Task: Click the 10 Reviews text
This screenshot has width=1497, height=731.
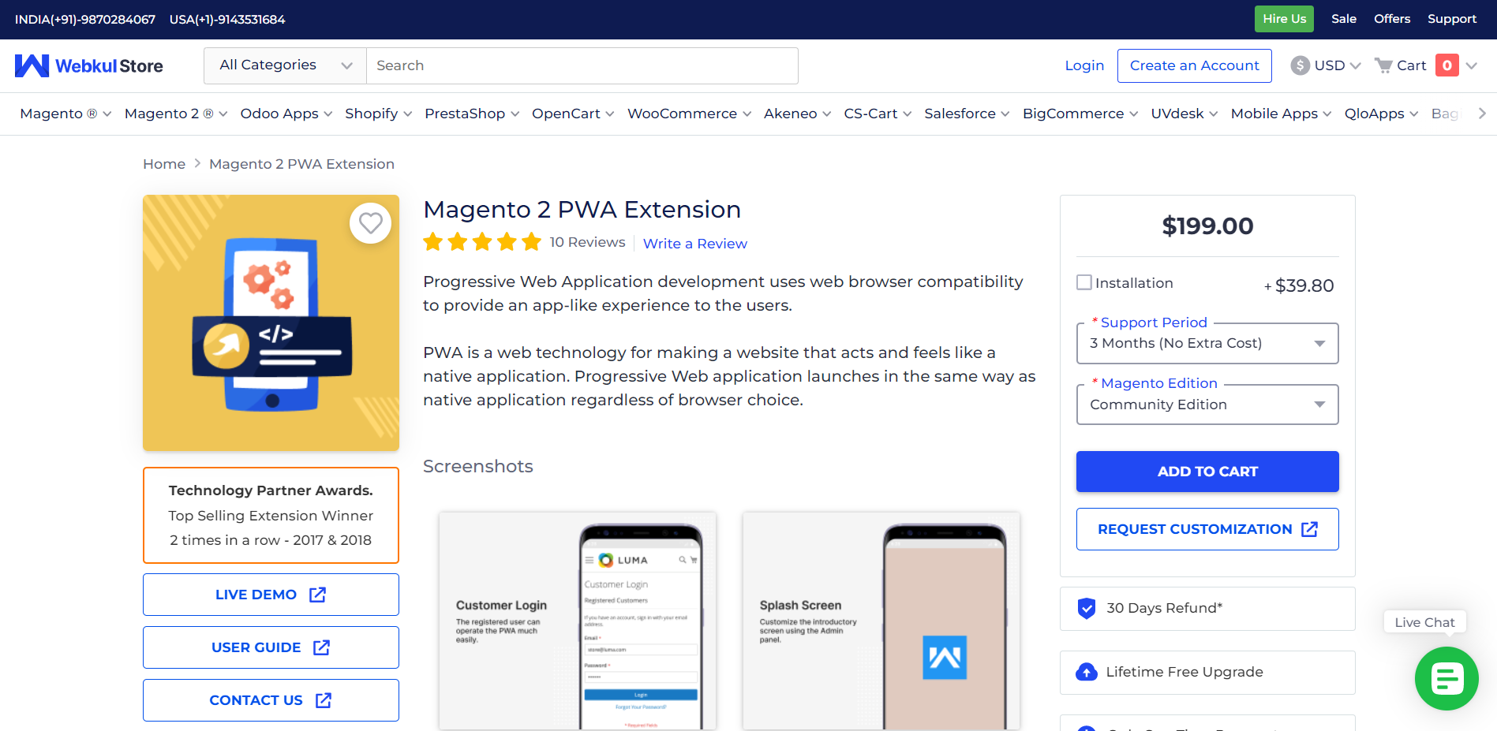Action: pyautogui.click(x=587, y=242)
